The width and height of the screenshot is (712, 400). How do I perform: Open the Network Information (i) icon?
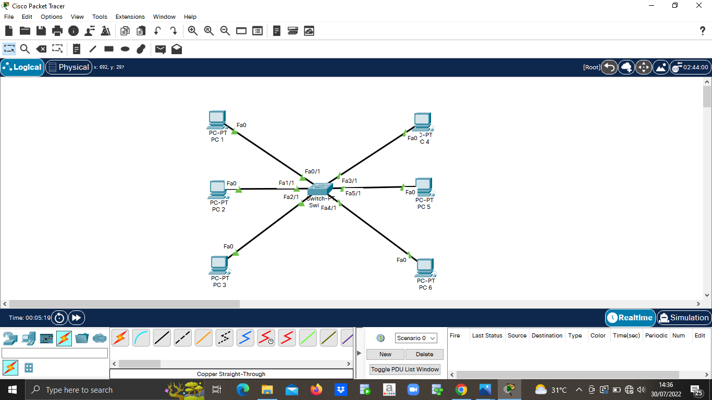(x=73, y=31)
